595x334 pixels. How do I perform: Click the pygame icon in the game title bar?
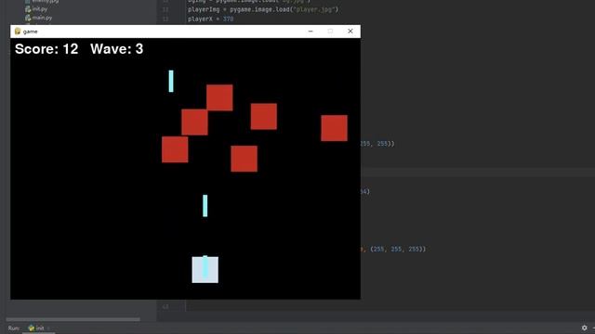[18, 31]
